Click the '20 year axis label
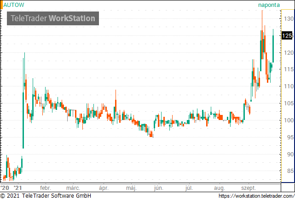 tap(5, 188)
